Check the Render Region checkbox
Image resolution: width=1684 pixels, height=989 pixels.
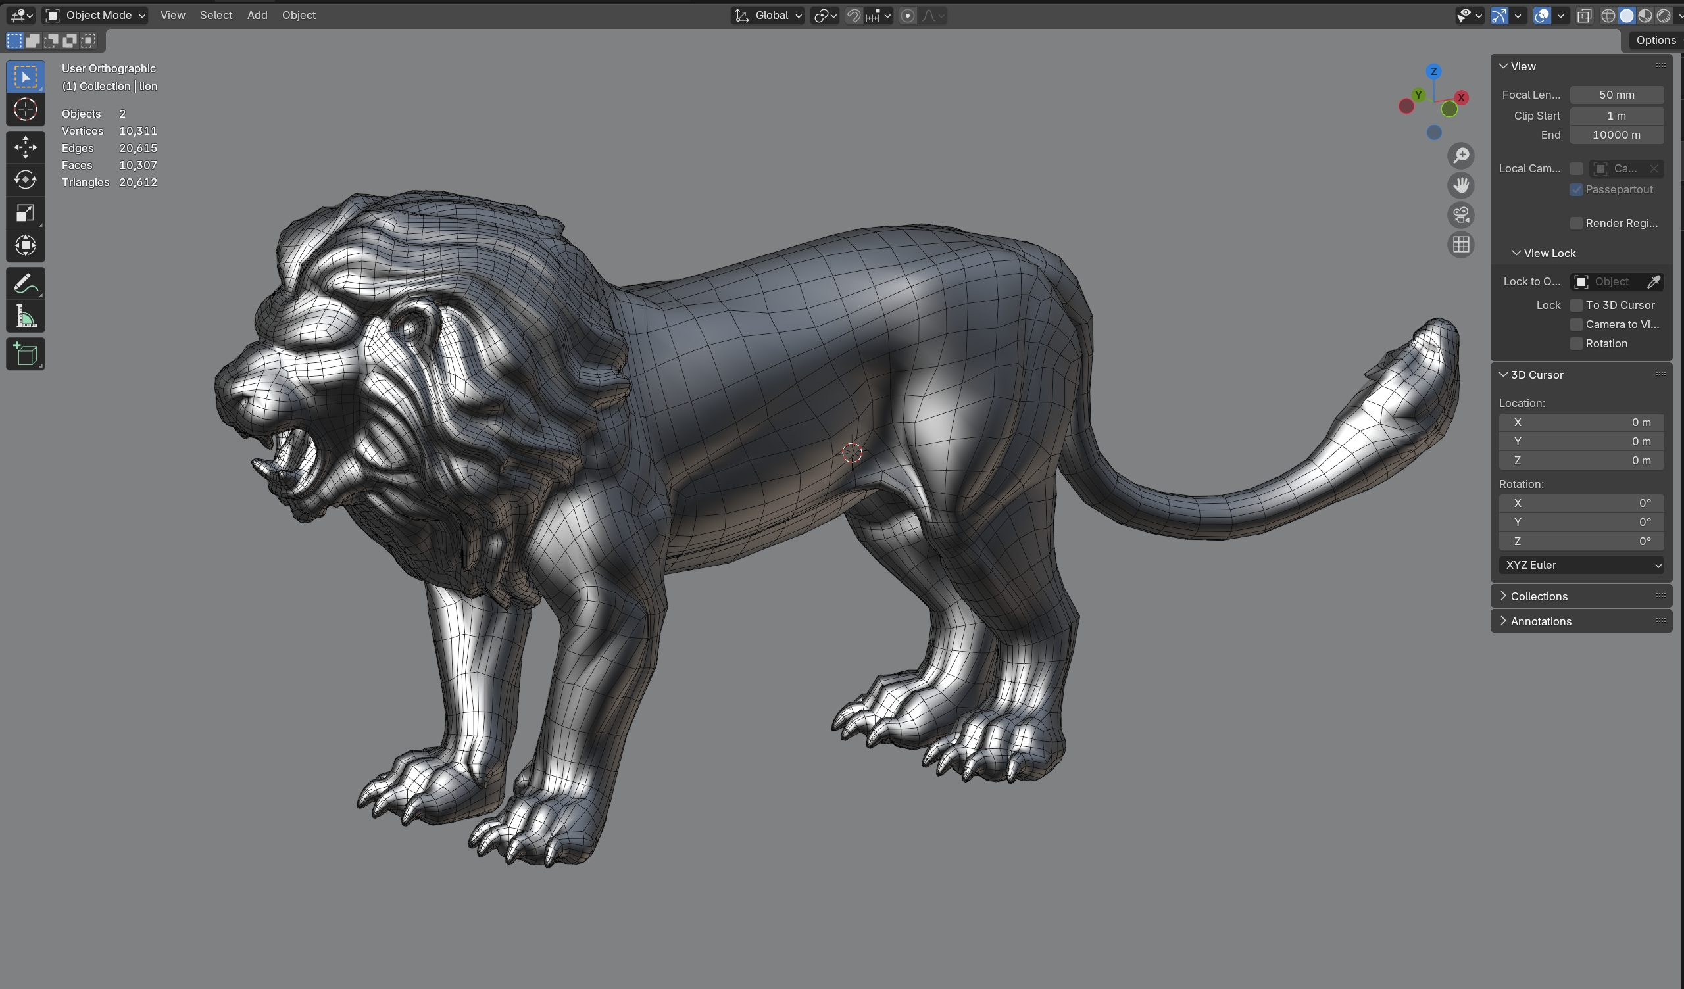coord(1576,223)
